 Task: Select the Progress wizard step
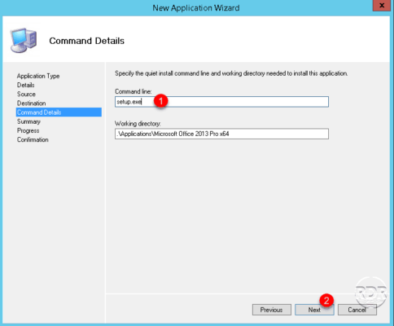click(x=28, y=130)
